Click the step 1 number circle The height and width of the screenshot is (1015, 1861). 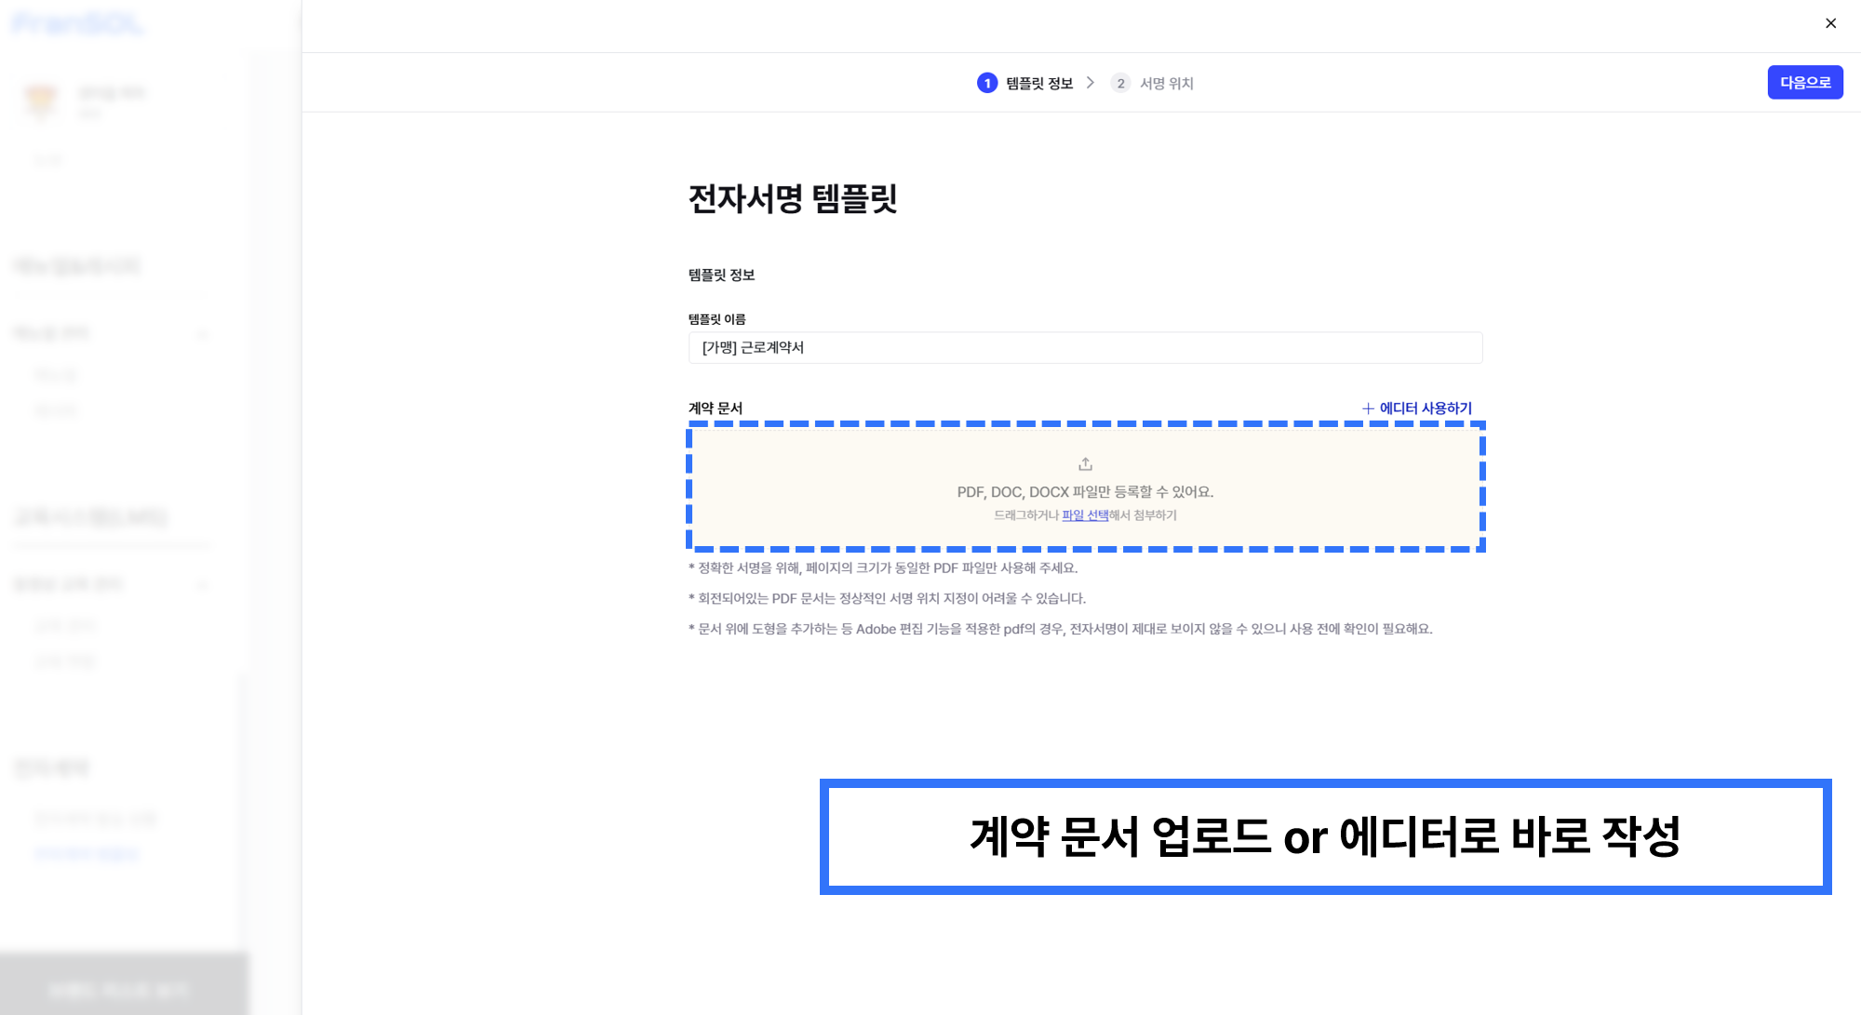pyautogui.click(x=987, y=83)
